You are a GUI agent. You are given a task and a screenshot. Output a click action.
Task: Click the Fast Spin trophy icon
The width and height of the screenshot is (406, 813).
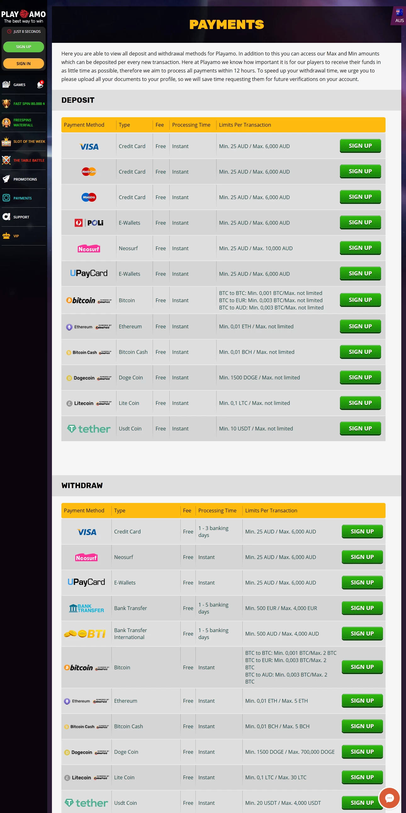[x=6, y=104]
